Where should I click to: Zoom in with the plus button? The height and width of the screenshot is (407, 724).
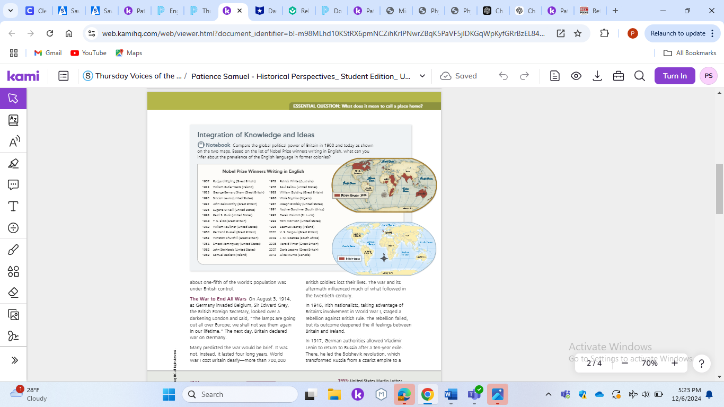(x=674, y=363)
